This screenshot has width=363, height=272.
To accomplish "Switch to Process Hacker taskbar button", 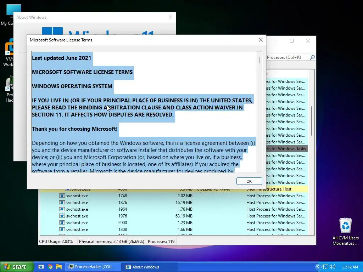I will pyautogui.click(x=93, y=267).
